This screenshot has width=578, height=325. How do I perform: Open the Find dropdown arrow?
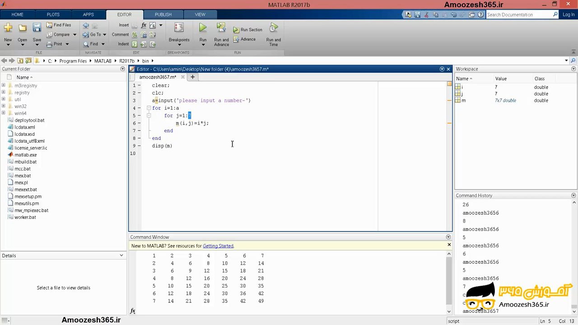click(103, 44)
